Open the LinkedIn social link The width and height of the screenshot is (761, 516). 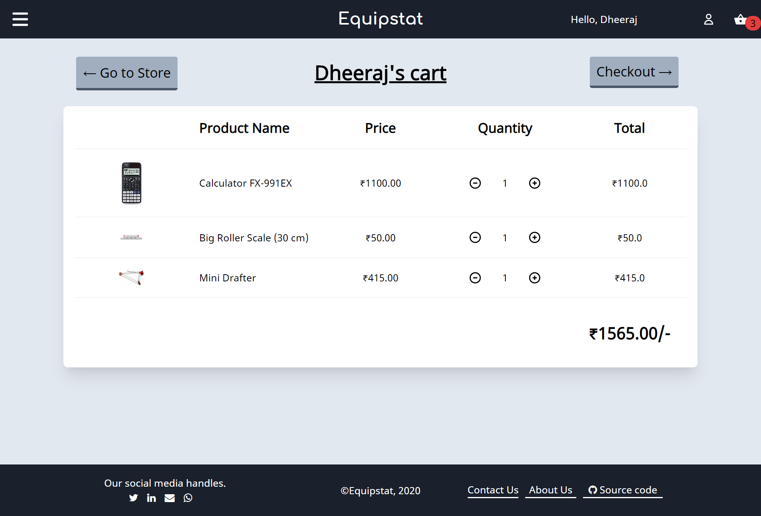pyautogui.click(x=151, y=498)
